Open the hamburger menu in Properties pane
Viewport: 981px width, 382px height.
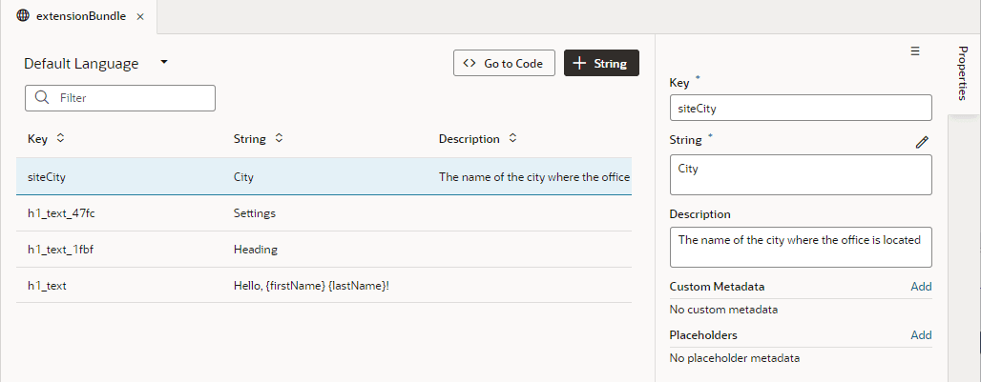(915, 51)
